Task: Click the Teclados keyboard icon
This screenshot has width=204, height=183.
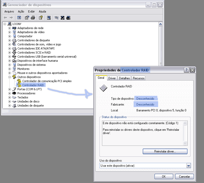Action: [x=14, y=97]
